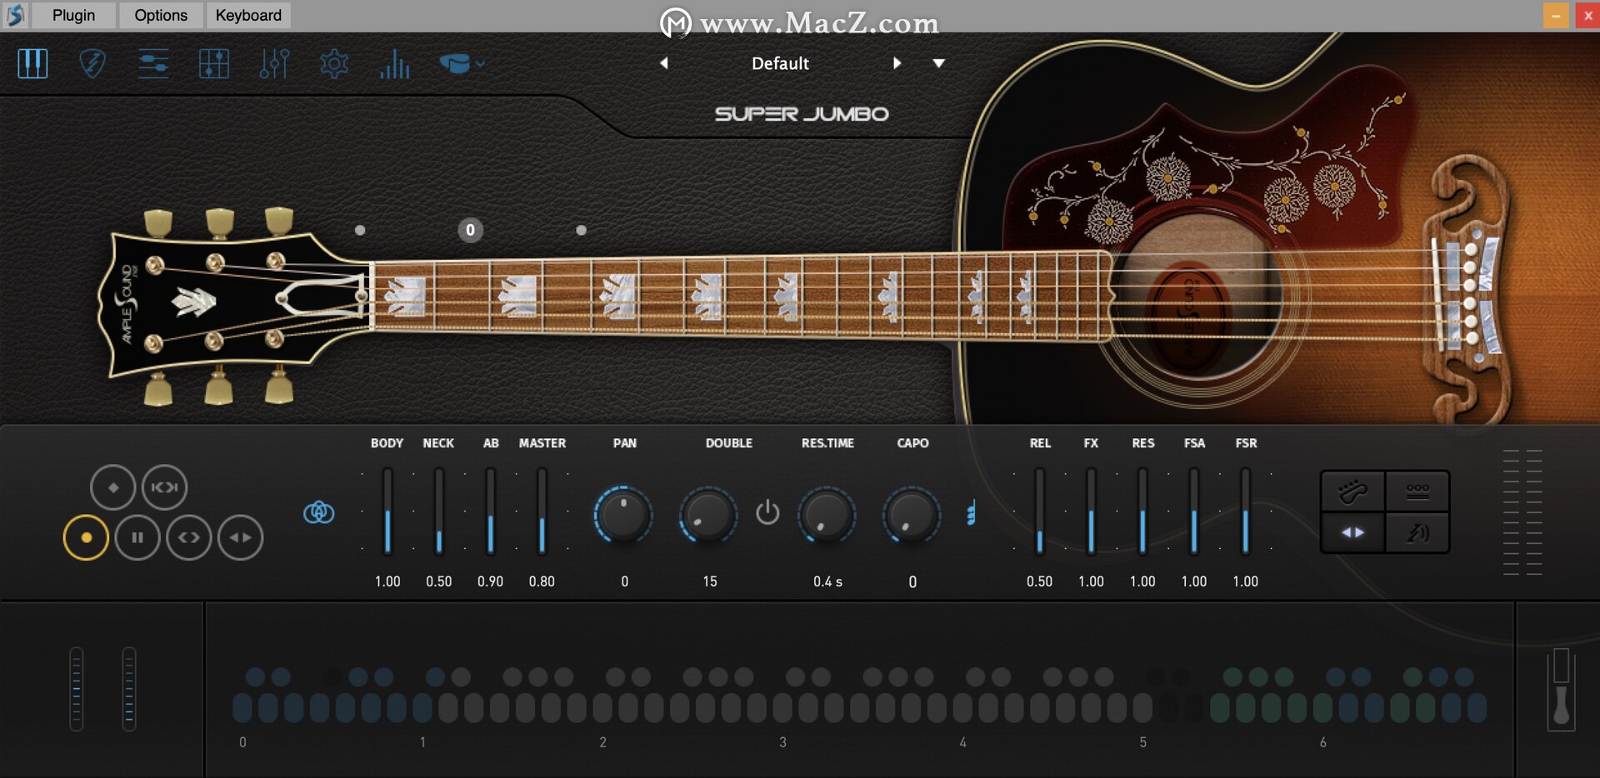Click the RES.TIME knob

tap(827, 514)
